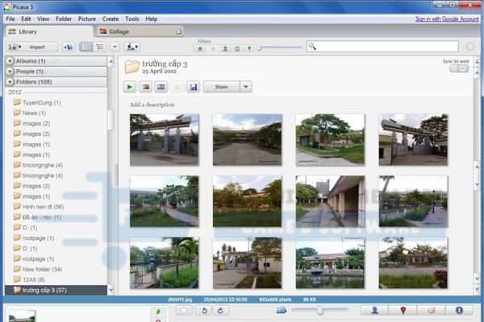Click the add star button in bottom bar

tap(184, 310)
